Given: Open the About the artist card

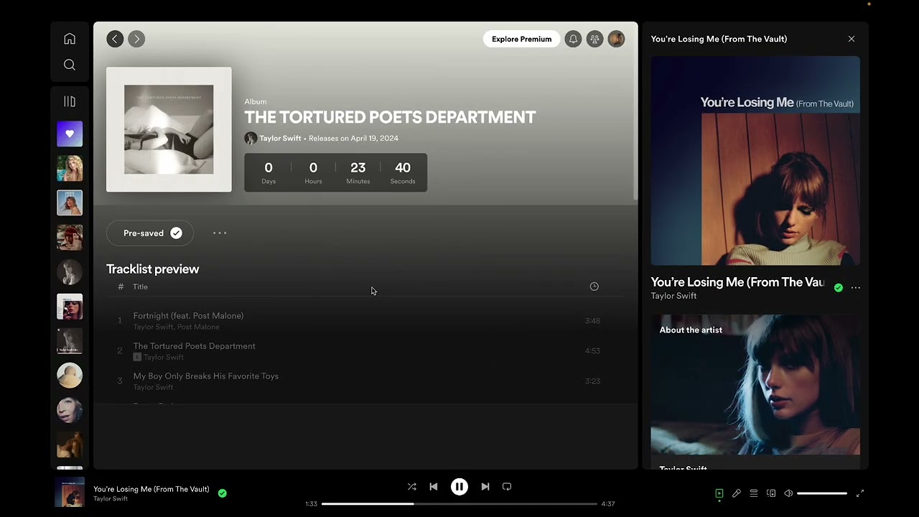Looking at the screenshot, I should pos(755,391).
